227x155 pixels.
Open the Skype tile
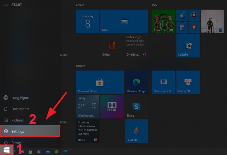(x=136, y=107)
